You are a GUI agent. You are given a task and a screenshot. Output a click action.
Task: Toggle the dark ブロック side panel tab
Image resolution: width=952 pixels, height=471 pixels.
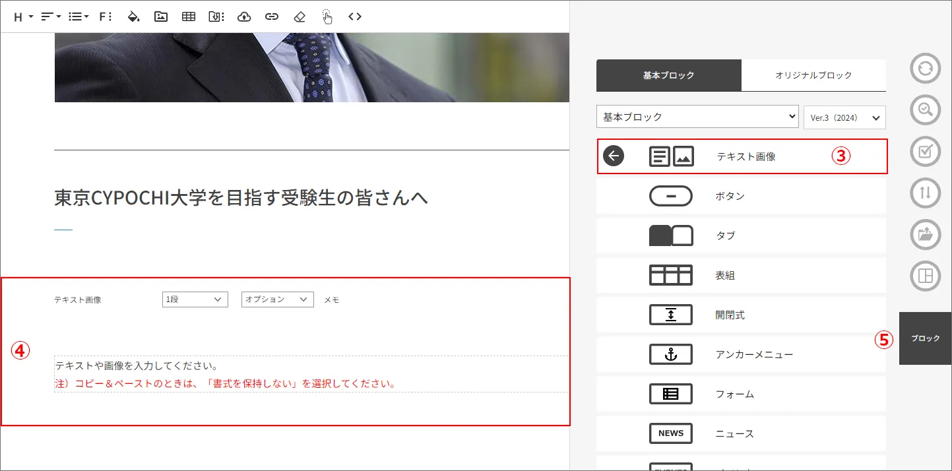click(x=925, y=338)
